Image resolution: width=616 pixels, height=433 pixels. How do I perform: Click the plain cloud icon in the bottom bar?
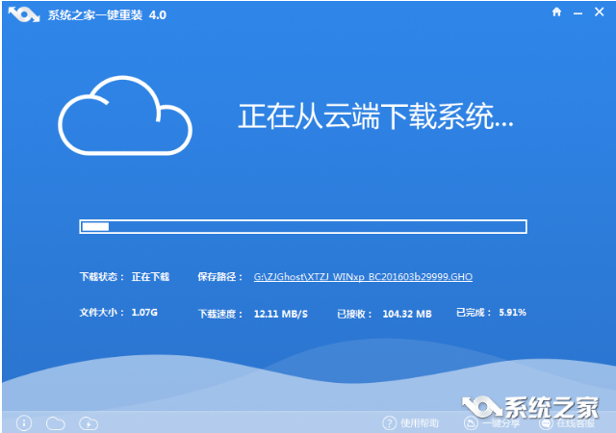56,423
